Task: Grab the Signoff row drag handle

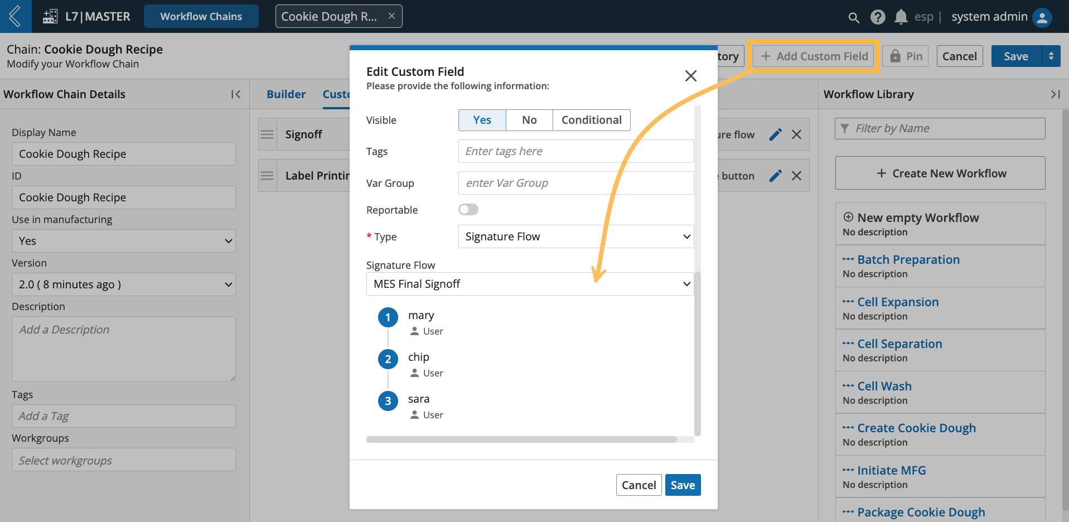Action: (268, 134)
